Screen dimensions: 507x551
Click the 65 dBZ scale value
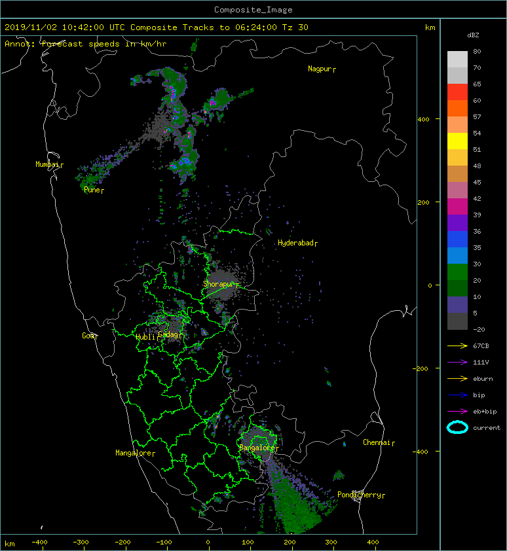477,84
